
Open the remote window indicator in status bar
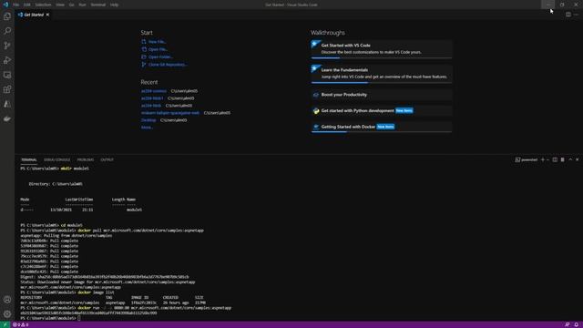[5, 324]
